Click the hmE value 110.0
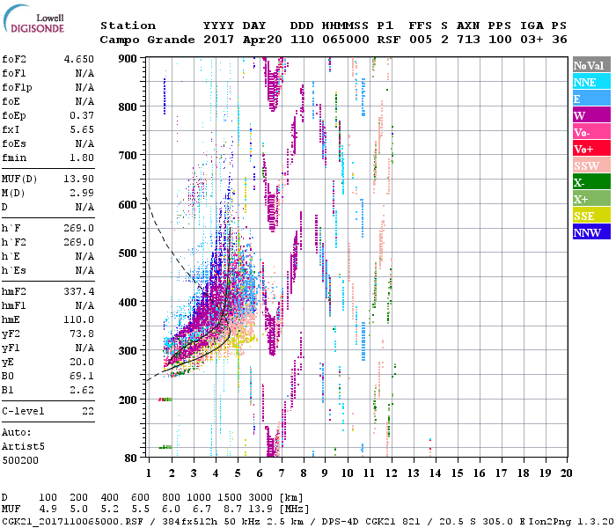 [x=79, y=319]
